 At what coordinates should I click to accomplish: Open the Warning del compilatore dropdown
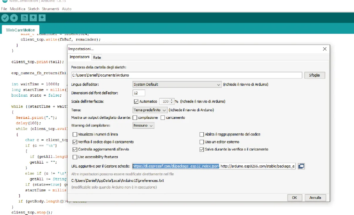pos(144,126)
